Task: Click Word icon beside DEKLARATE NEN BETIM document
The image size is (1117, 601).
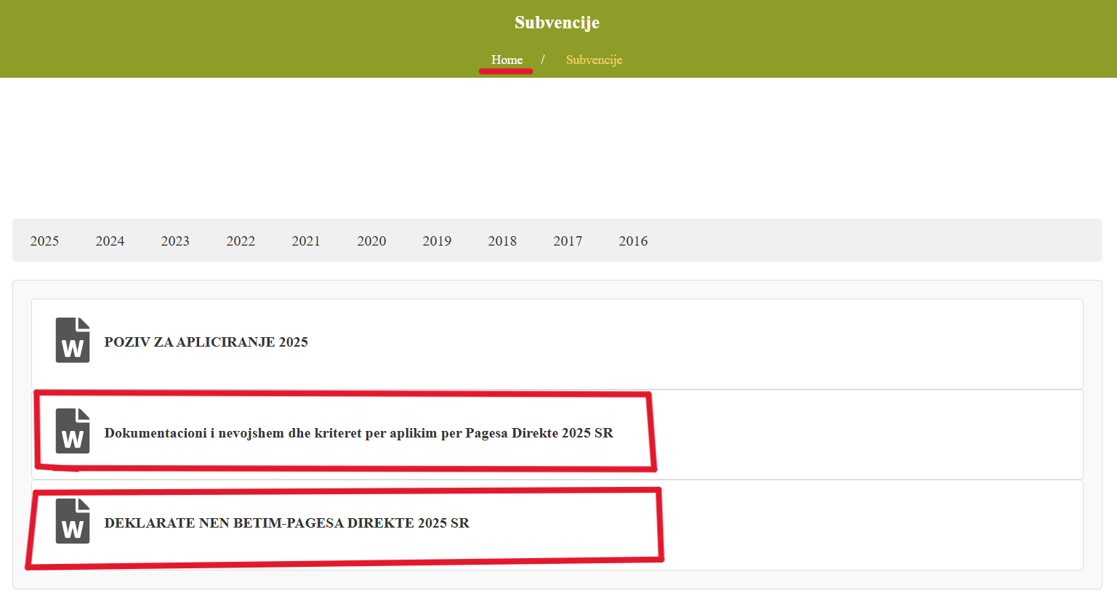Action: 73,521
